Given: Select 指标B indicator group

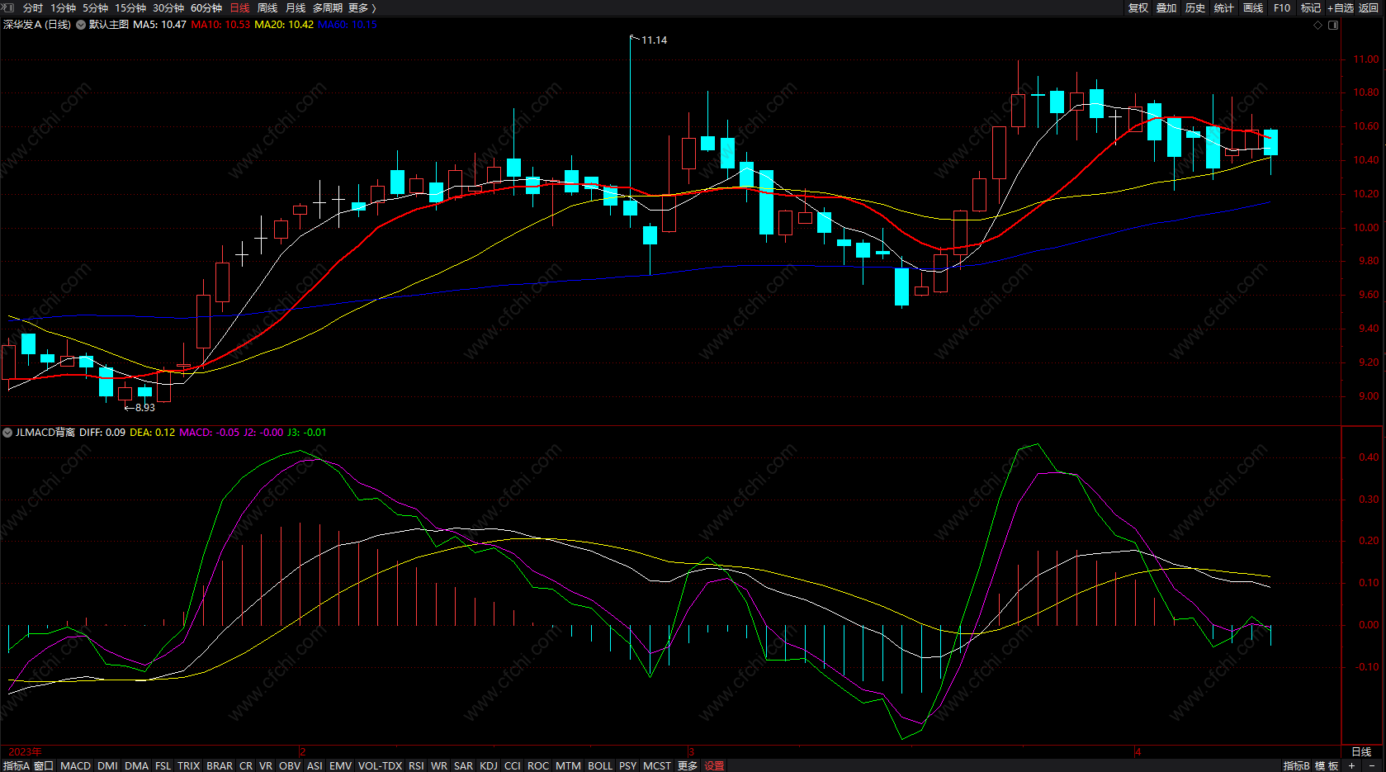Looking at the screenshot, I should pyautogui.click(x=1297, y=766).
